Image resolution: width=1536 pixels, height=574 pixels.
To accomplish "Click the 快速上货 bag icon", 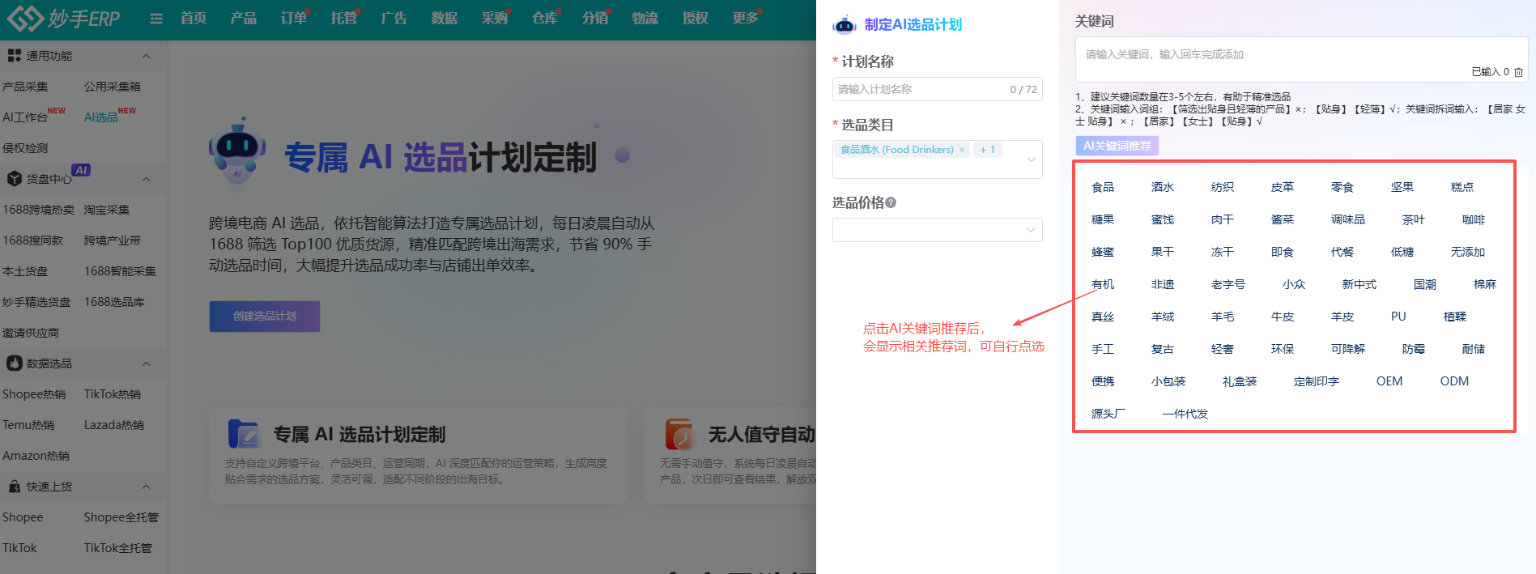I will point(14,486).
